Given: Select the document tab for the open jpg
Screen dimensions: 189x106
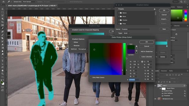Looking at the screenshot, I should coord(32,6).
